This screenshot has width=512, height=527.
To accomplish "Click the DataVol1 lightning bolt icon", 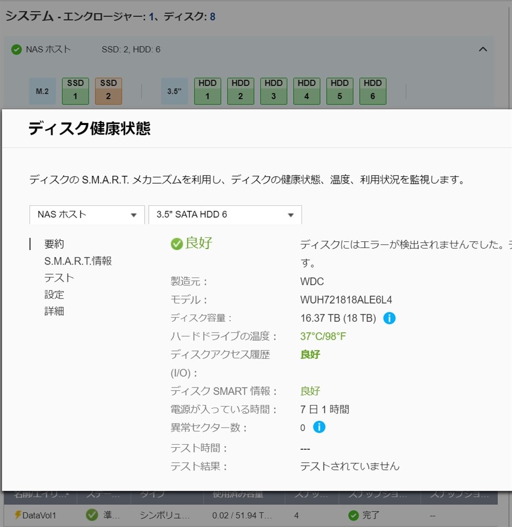I will pos(18,515).
